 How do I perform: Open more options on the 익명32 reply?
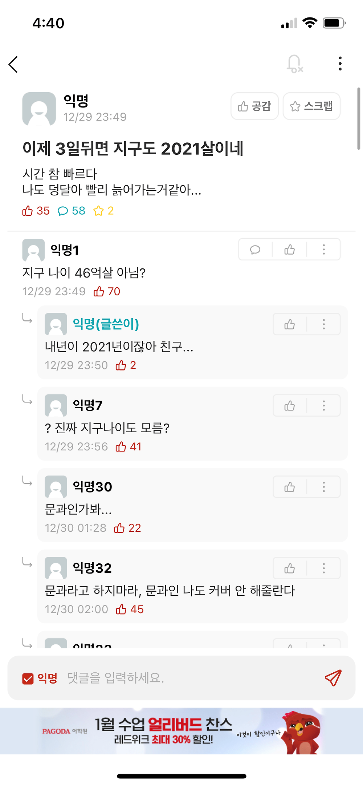click(x=324, y=568)
